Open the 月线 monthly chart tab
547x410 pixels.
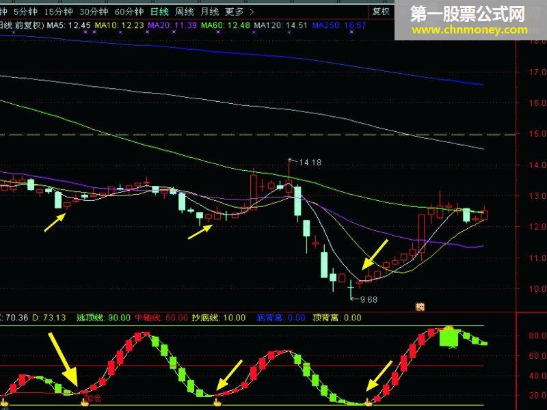coord(210,12)
